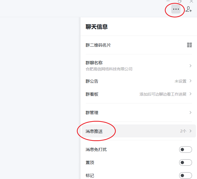Click the group name 合肥高信网络科技有限公司
The height and width of the screenshot is (179, 197).
pos(109,69)
